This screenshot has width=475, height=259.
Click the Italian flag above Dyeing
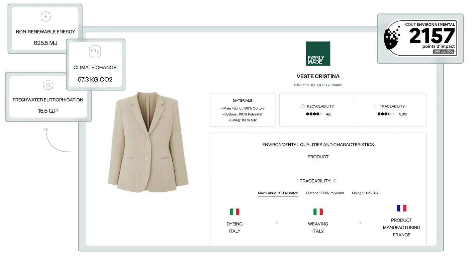pos(234,212)
